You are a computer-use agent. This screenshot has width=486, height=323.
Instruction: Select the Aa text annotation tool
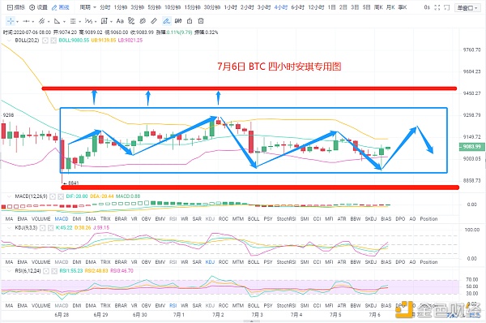(120, 21)
